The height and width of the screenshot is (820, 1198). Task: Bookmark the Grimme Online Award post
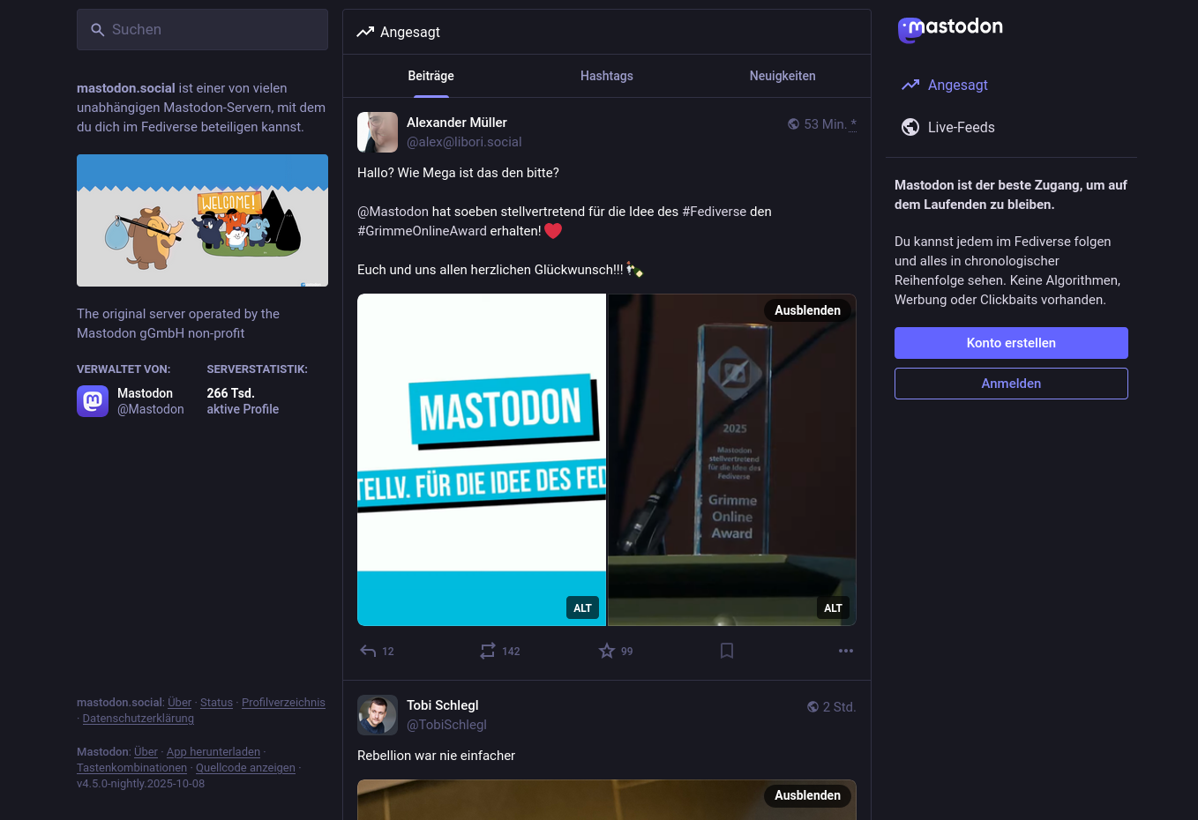click(727, 651)
